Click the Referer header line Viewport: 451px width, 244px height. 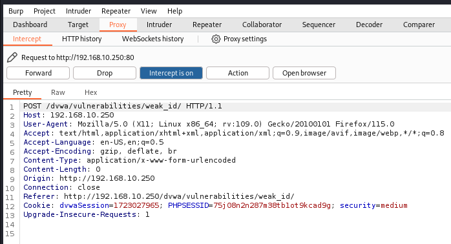click(x=159, y=196)
